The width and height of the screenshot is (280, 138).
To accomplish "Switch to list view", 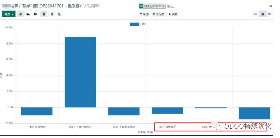I will [x=255, y=14].
